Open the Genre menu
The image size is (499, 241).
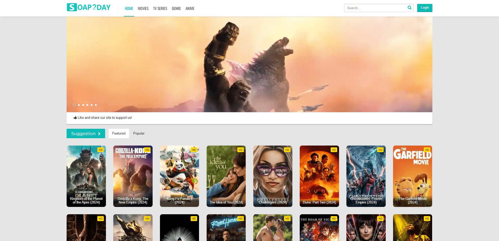click(x=176, y=8)
